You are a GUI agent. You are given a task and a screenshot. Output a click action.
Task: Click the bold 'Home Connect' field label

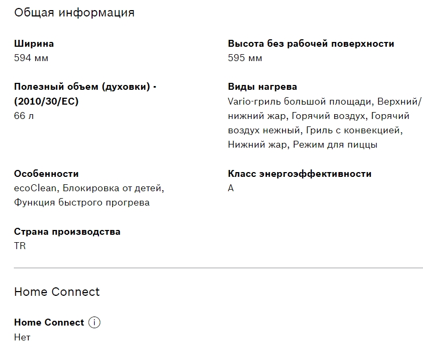click(x=49, y=322)
